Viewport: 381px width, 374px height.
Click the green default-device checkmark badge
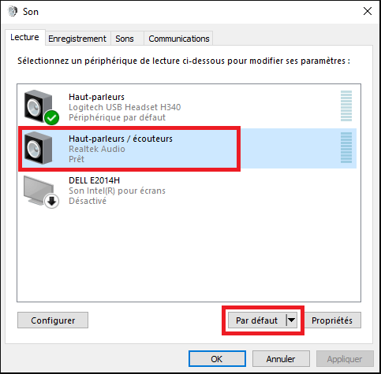[52, 118]
